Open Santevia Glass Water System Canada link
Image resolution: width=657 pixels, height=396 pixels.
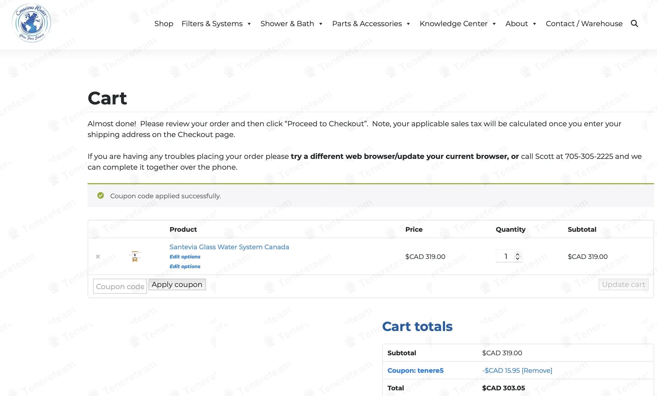(229, 247)
